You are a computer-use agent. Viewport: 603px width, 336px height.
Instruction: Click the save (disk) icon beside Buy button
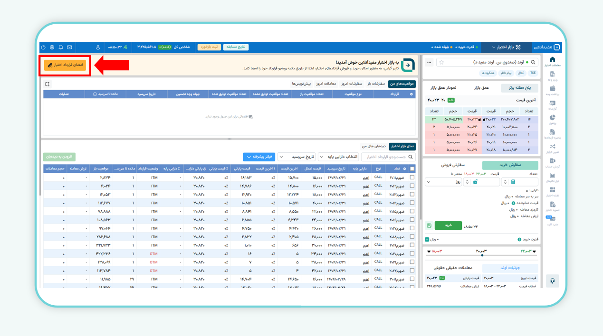point(429,225)
